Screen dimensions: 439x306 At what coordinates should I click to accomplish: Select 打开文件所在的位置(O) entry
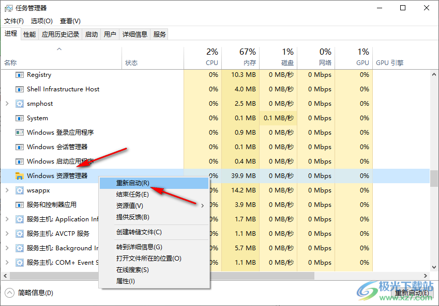[x=154, y=259]
